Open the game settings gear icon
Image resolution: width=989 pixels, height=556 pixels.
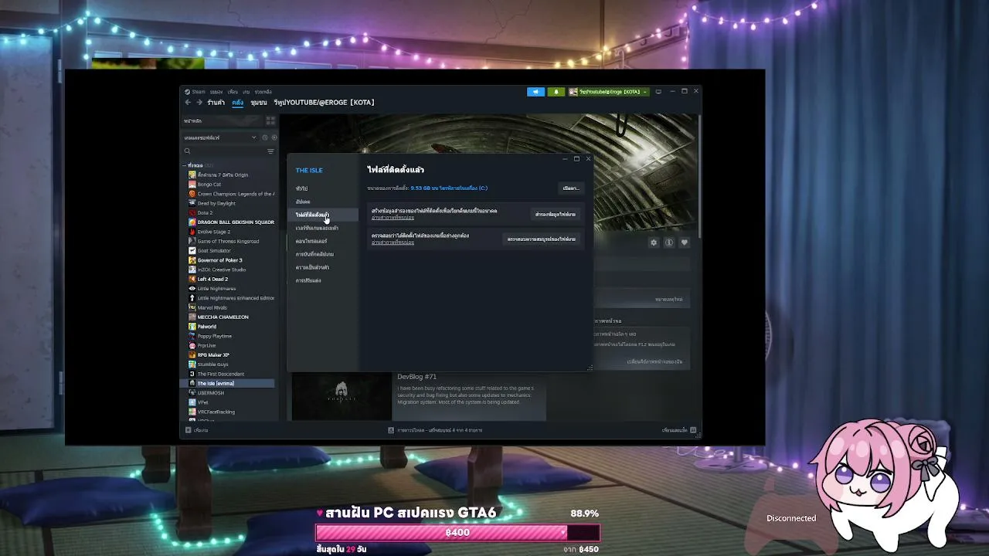pyautogui.click(x=654, y=242)
